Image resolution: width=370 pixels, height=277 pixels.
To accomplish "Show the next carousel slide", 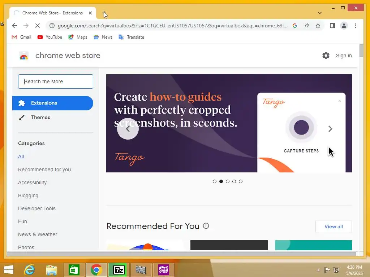I will pyautogui.click(x=330, y=129).
